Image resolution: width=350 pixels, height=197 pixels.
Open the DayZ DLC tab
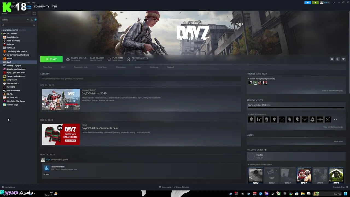tap(63, 67)
